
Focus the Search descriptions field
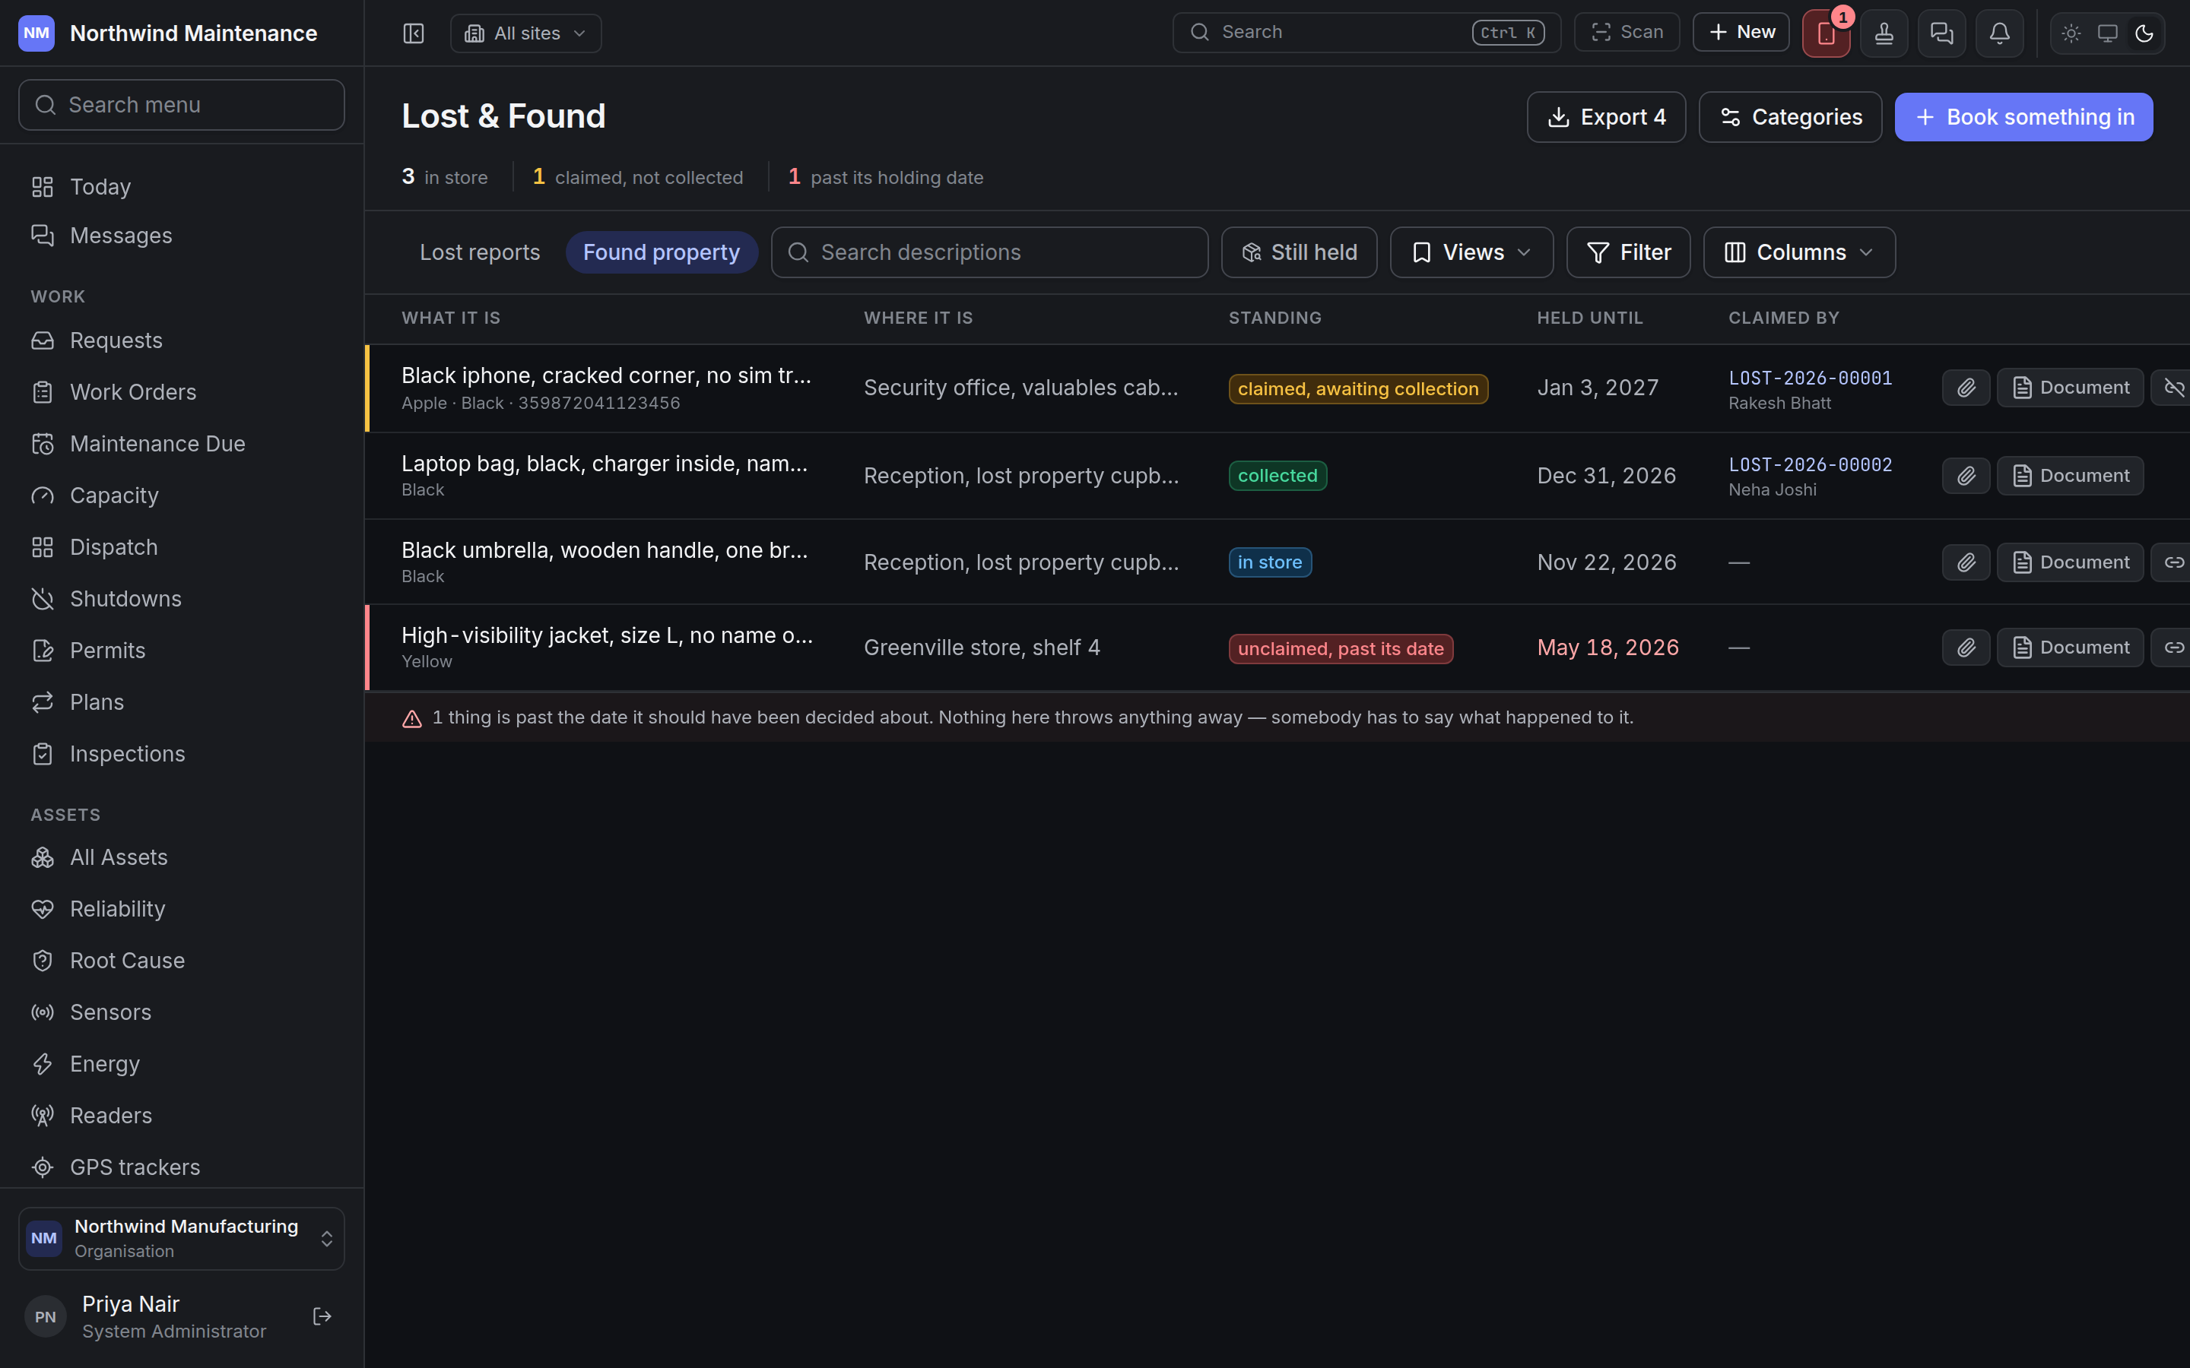tap(989, 252)
